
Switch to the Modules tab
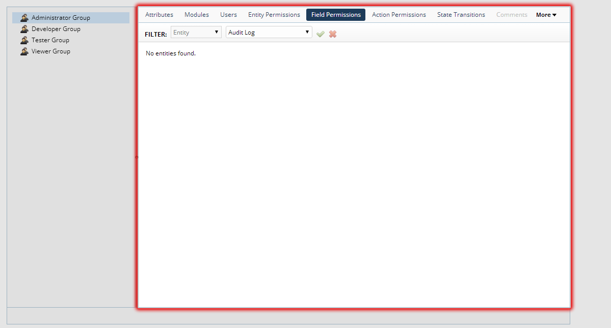point(196,15)
